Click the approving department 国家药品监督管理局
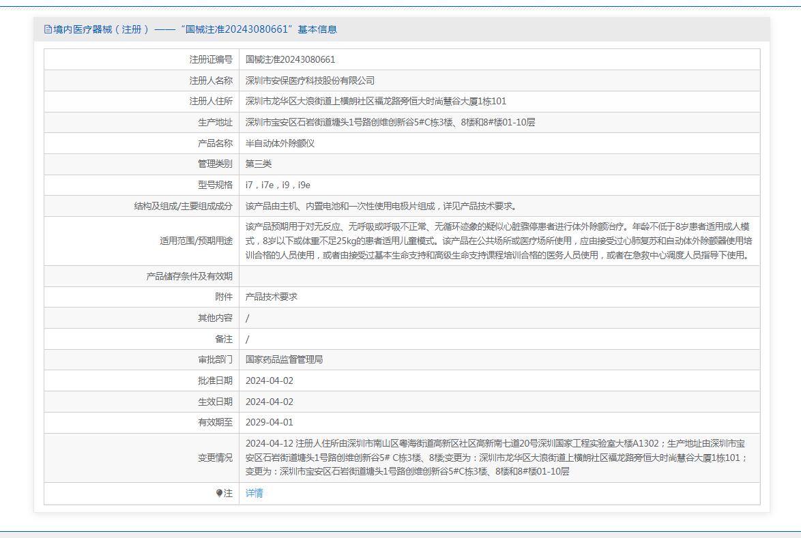 pyautogui.click(x=284, y=359)
